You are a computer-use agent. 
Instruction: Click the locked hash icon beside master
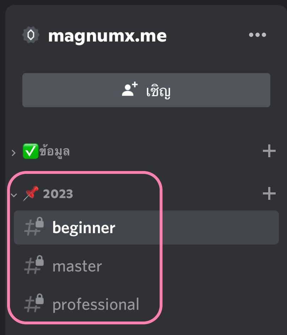point(34,265)
